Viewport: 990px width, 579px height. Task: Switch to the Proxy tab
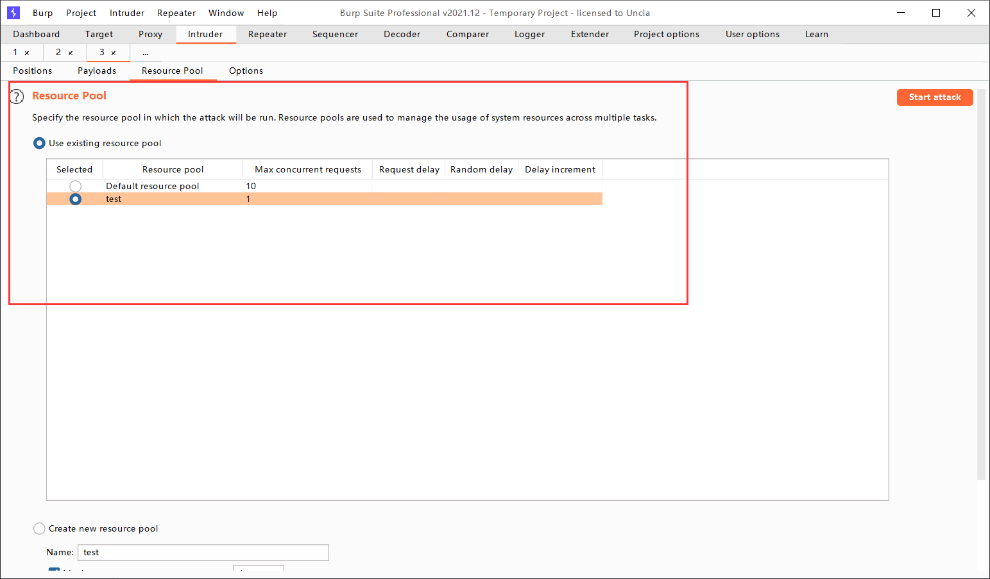(151, 35)
